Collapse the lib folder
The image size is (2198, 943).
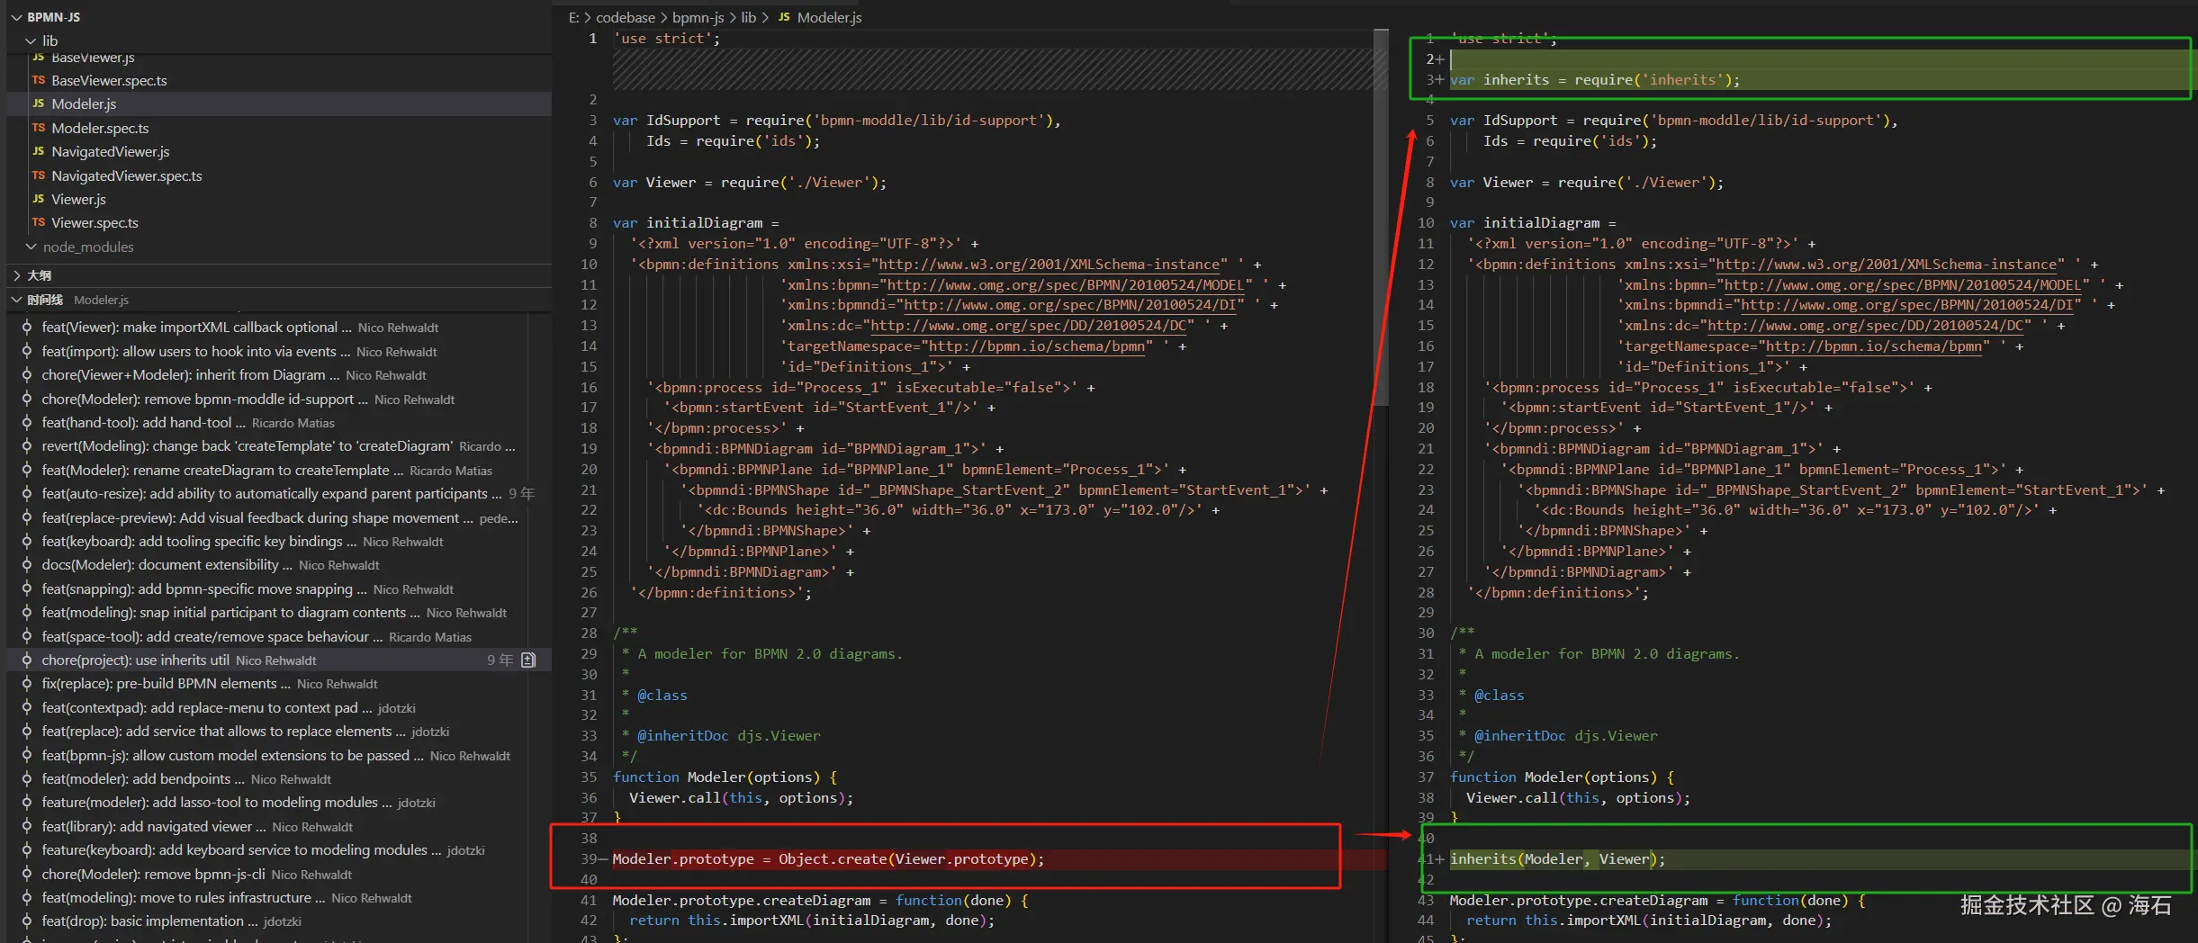32,40
